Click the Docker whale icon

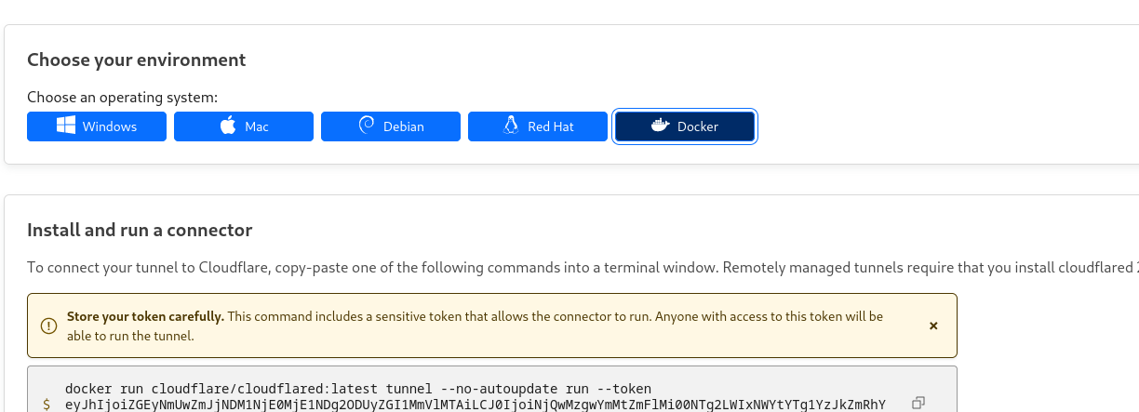pyautogui.click(x=661, y=126)
